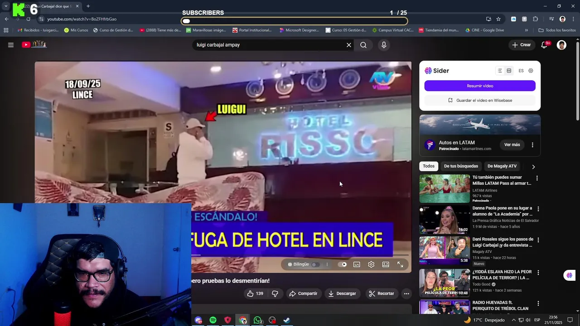Open options for Dani Rosales video

(538, 240)
